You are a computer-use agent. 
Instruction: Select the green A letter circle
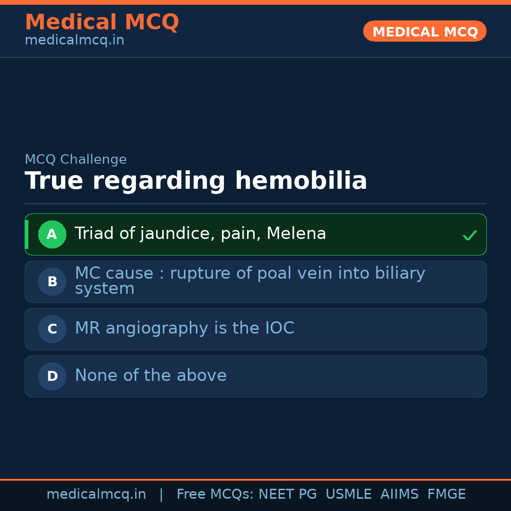[x=52, y=234]
